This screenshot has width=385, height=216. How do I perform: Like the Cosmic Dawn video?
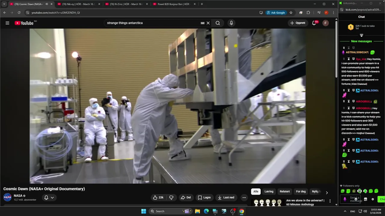pyautogui.click(x=158, y=197)
